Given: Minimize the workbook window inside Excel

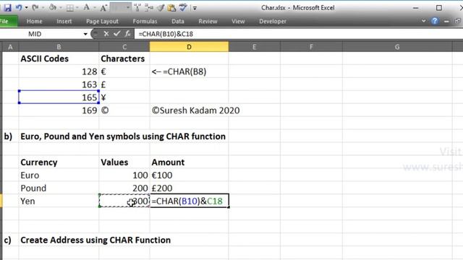Looking at the screenshot, I should (446, 21).
